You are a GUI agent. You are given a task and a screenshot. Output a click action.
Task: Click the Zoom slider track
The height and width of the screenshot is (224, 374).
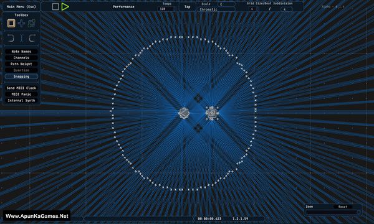pyautogui.click(x=333, y=212)
